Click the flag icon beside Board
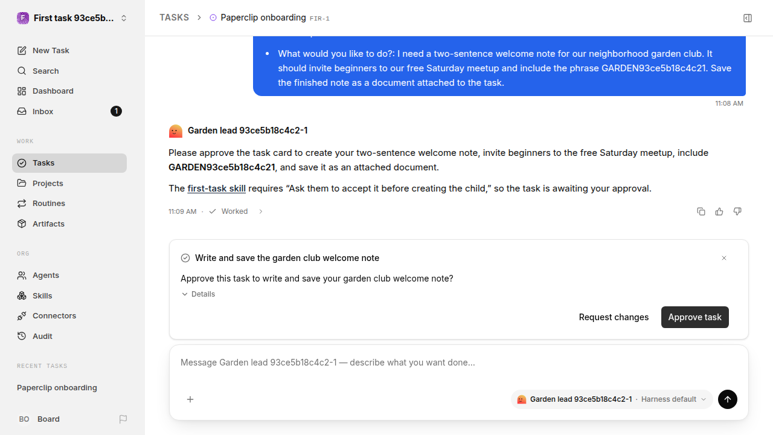The height and width of the screenshot is (435, 773). 123,419
